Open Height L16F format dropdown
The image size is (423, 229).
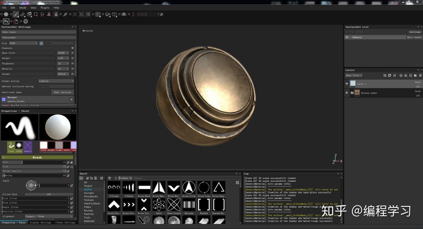pos(63,58)
